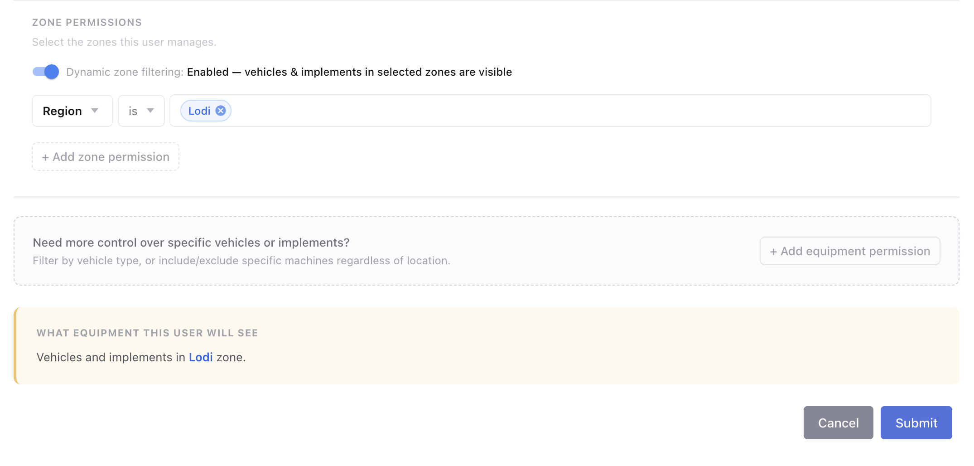Click 'Select the zones this user manages' hint
The image size is (974, 466).
(x=124, y=42)
